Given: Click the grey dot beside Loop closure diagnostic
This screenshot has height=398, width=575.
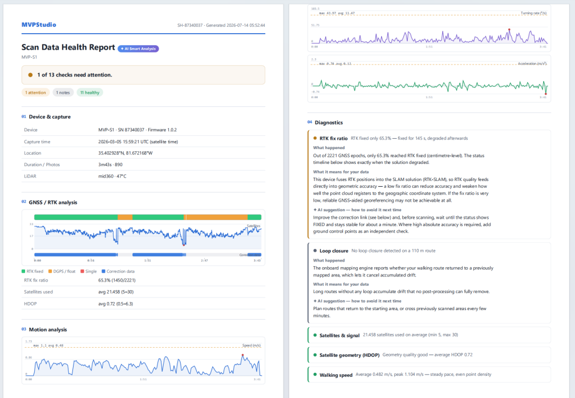Looking at the screenshot, I should (315, 251).
